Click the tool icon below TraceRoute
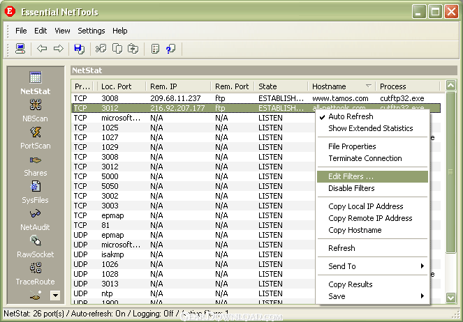 (x=36, y=296)
